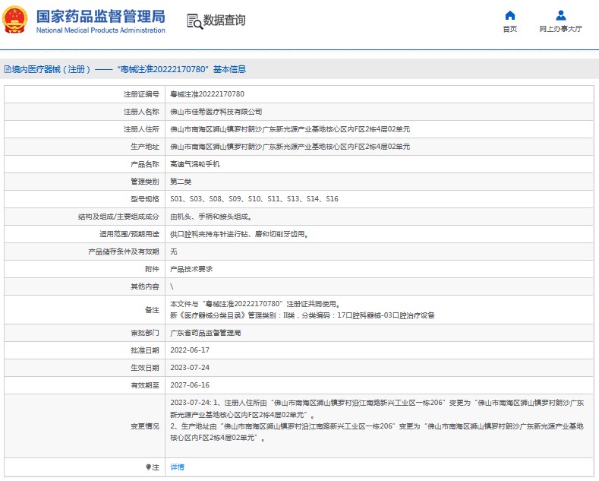Click the 审批部门 label

point(145,333)
